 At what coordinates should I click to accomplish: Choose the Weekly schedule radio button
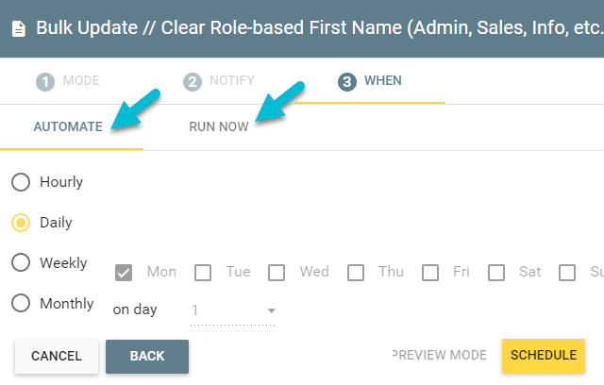click(21, 262)
